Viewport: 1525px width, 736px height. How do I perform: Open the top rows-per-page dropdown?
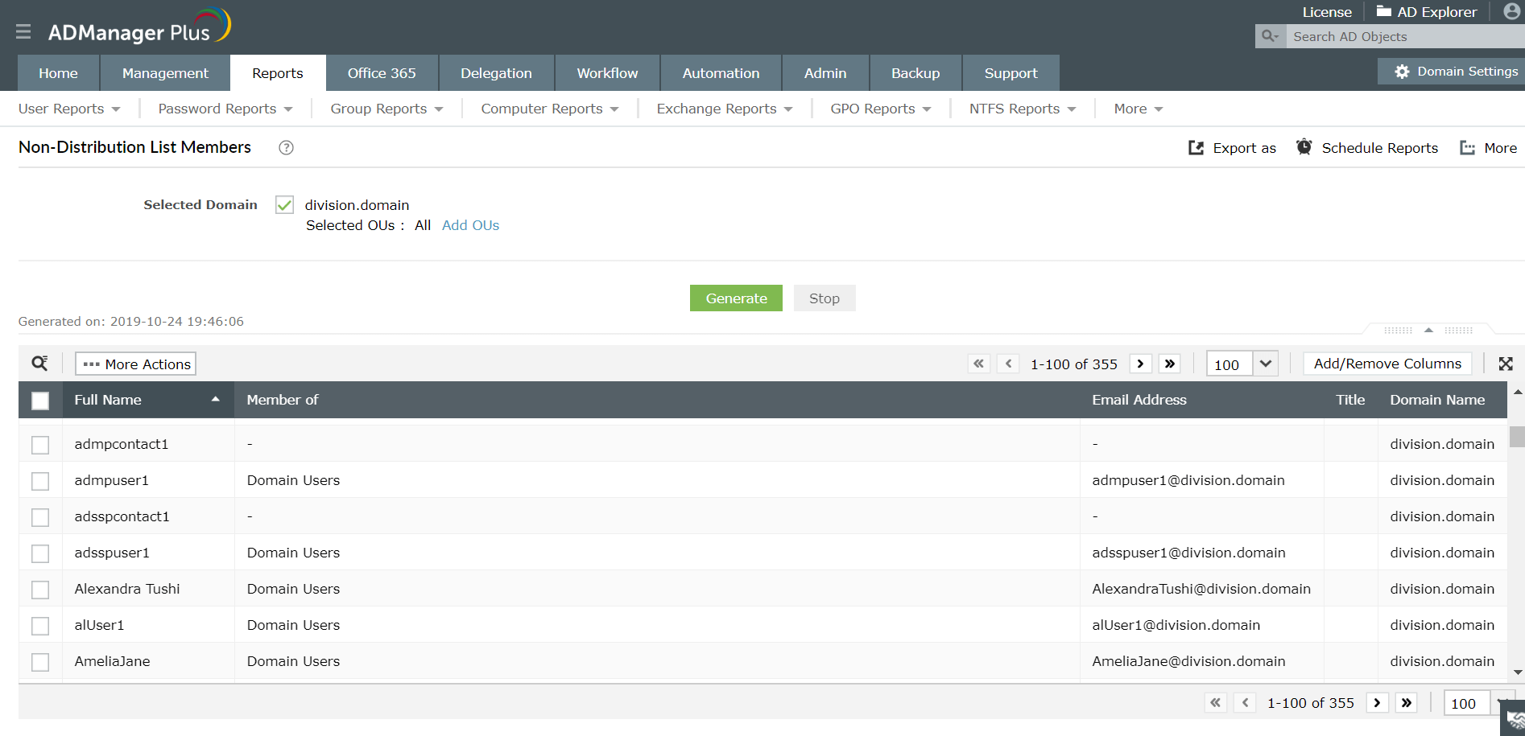1266,364
